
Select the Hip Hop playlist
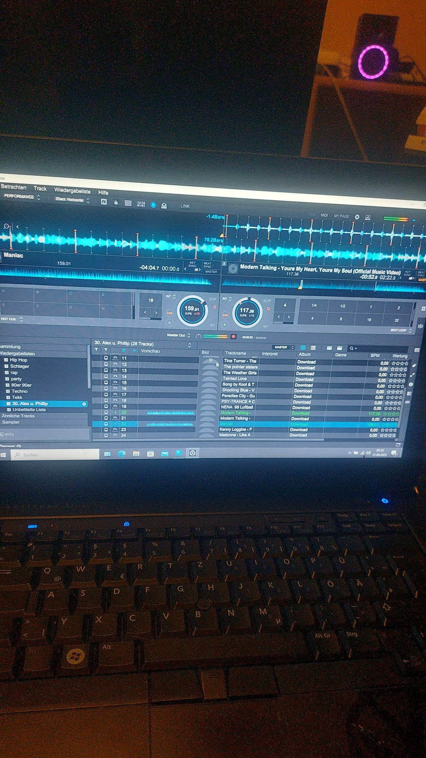(x=19, y=360)
